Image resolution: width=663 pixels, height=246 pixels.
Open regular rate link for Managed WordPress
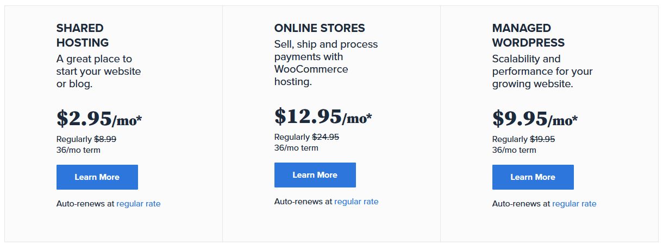pos(574,204)
